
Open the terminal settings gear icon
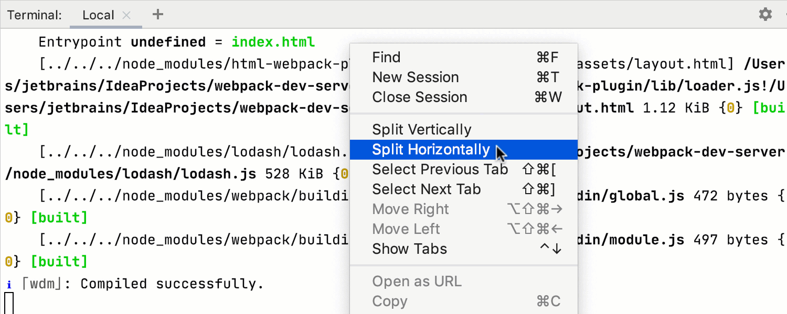tap(765, 14)
